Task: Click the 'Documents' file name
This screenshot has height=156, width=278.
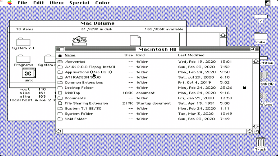Action: (75, 98)
